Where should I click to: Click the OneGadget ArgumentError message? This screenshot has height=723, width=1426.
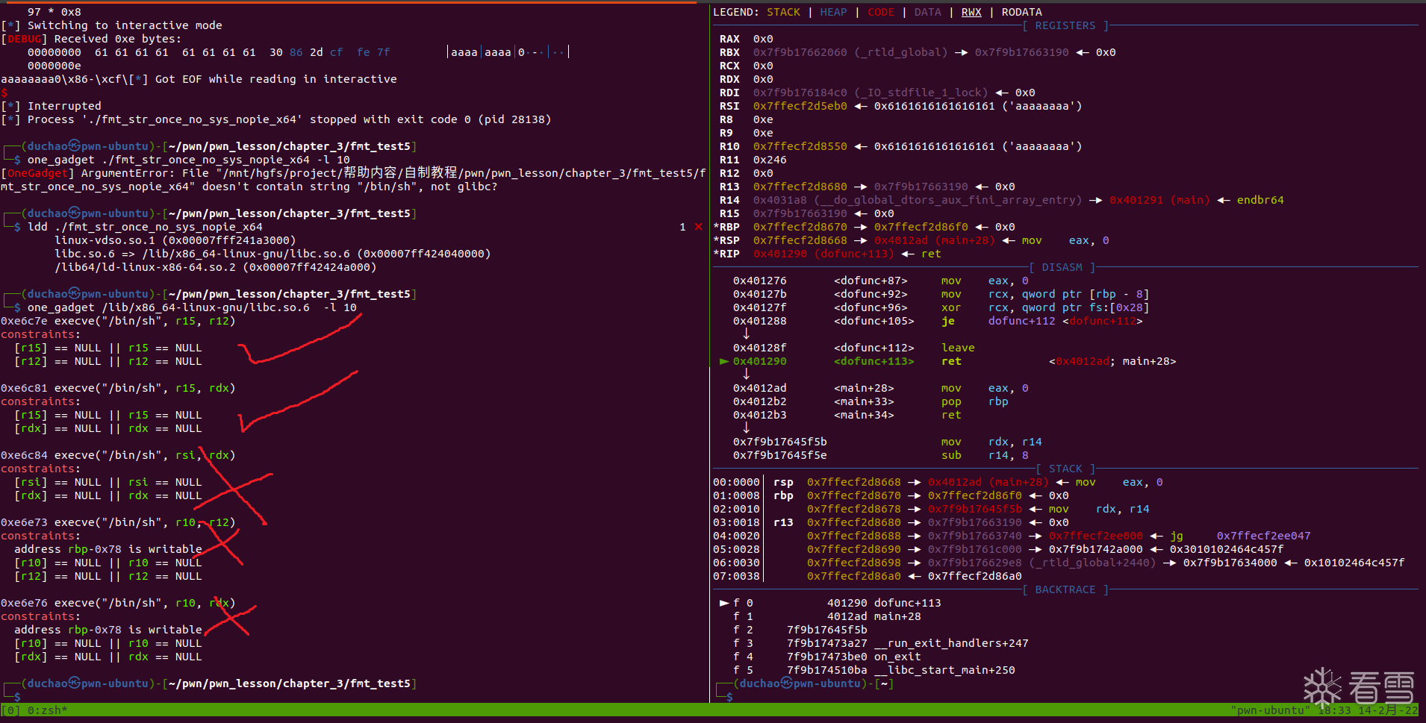[353, 180]
